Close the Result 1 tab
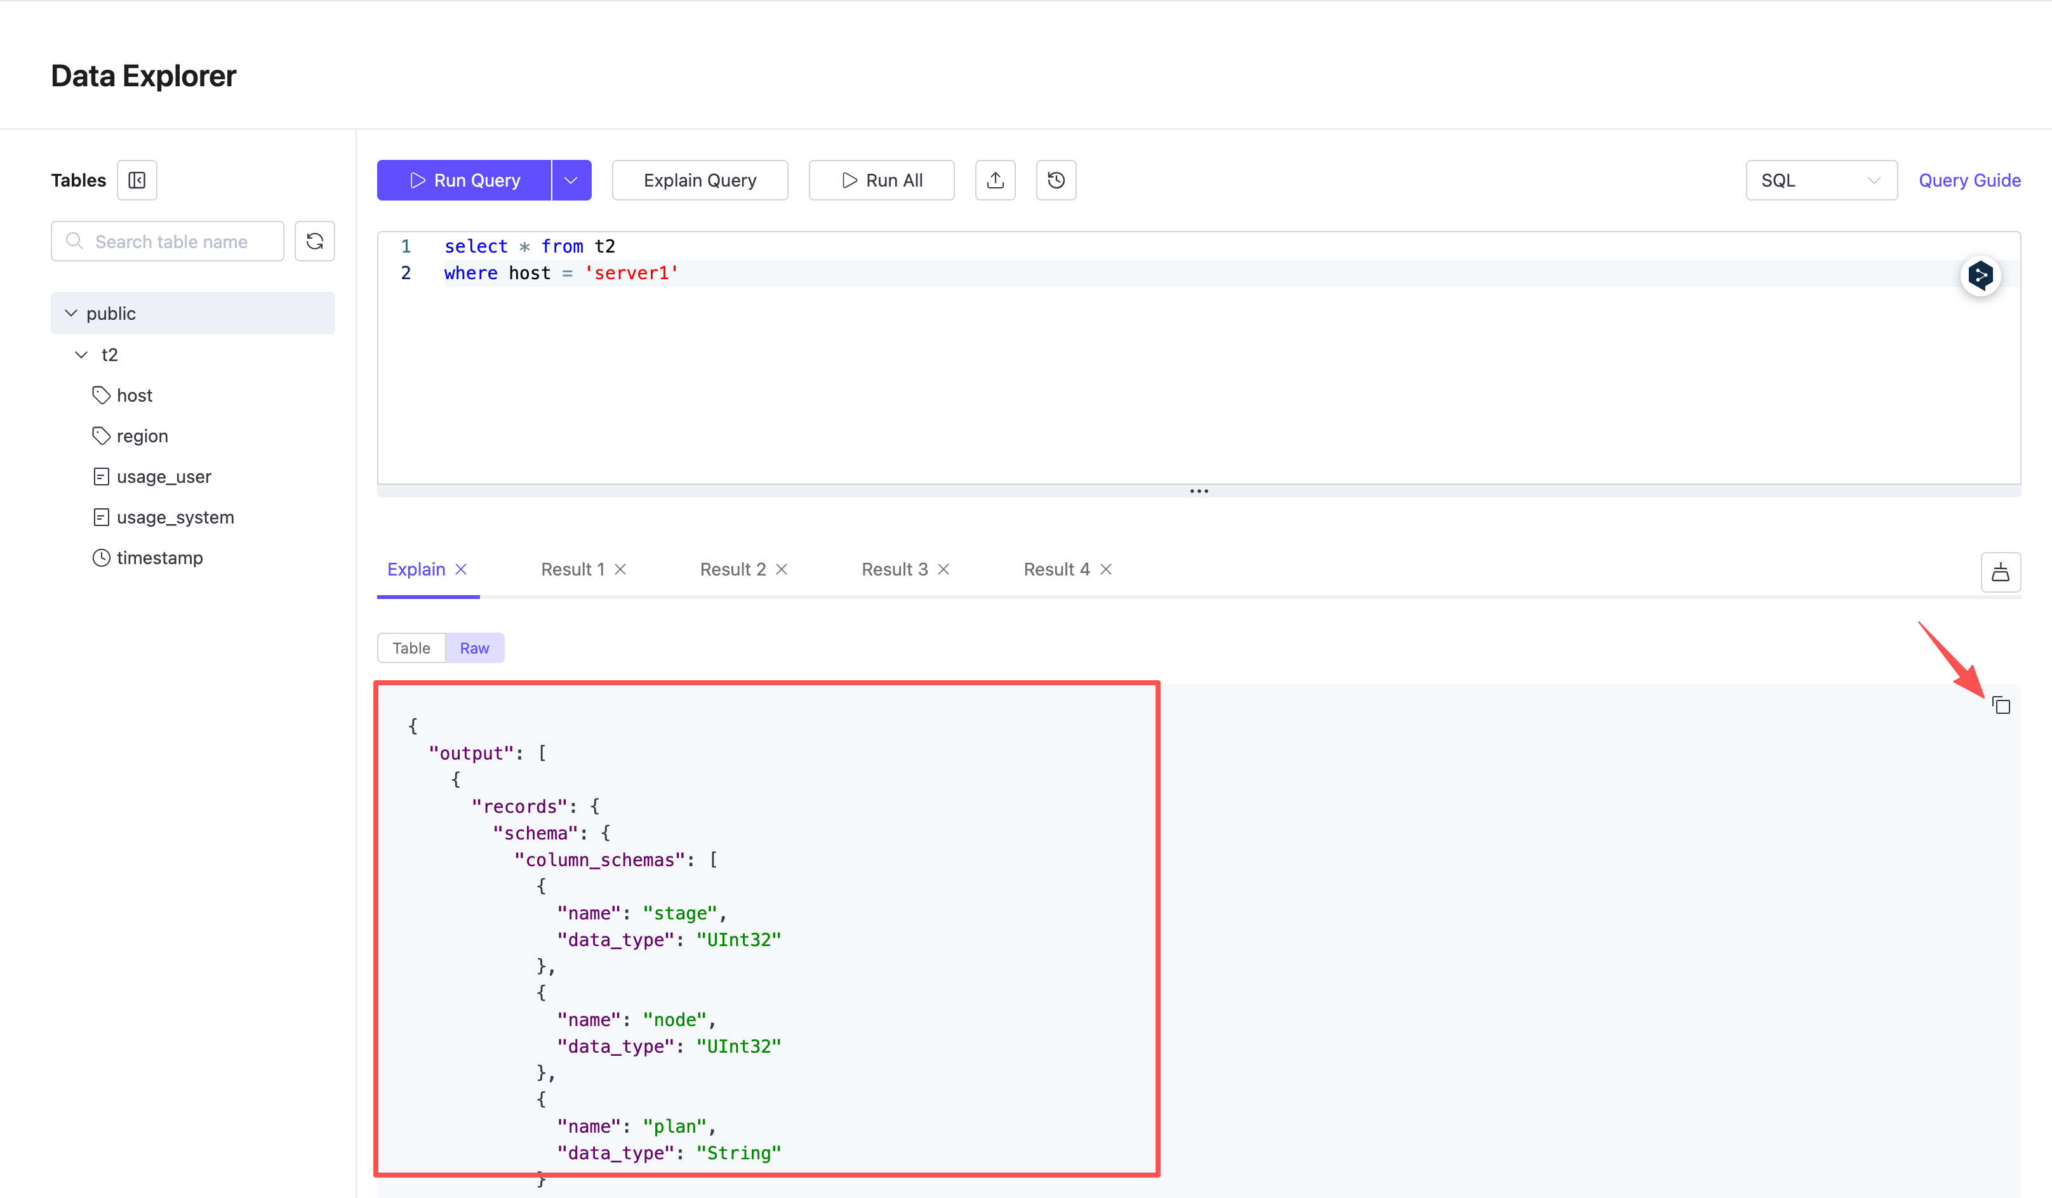2052x1198 pixels. point(622,569)
